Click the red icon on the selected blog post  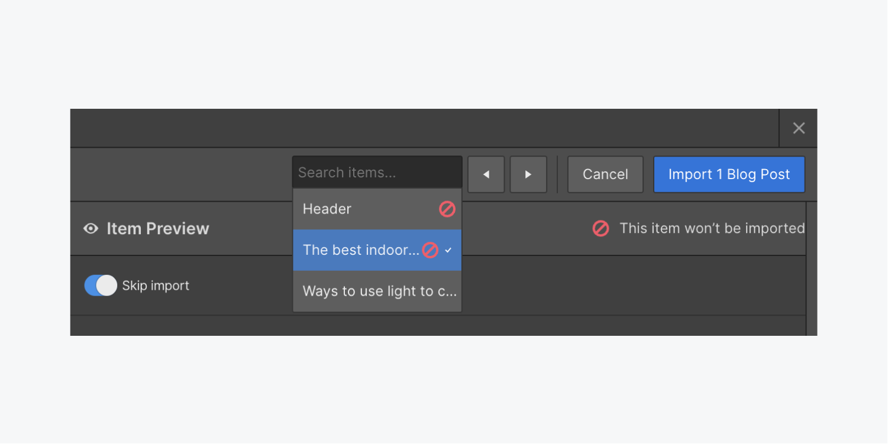coord(431,250)
